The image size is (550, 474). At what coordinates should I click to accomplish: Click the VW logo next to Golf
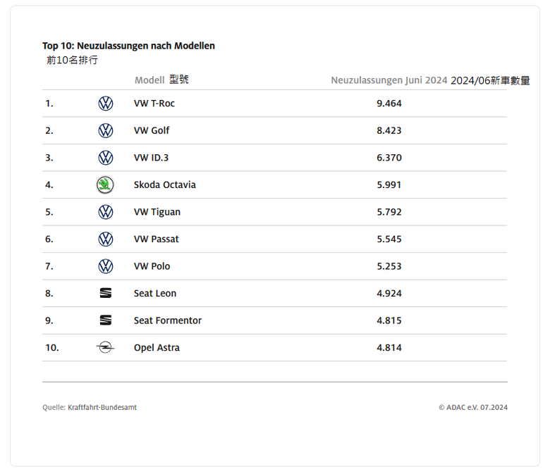pyautogui.click(x=105, y=130)
